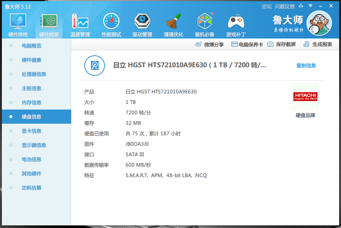Select 内存信息 in the sidebar

coord(36,102)
